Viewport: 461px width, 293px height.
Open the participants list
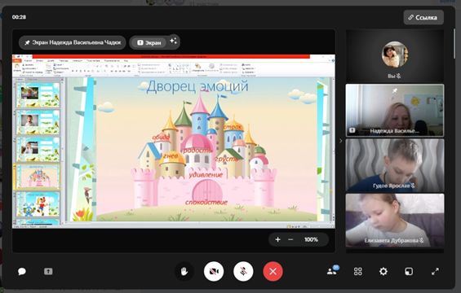[333, 270]
